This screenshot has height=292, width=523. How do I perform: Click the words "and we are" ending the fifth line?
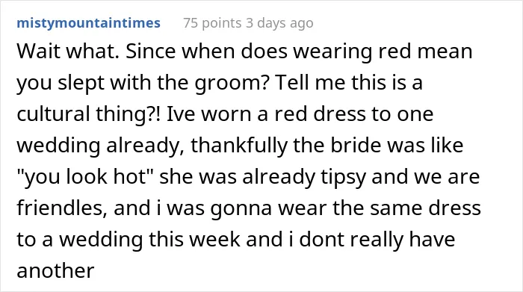pyautogui.click(x=426, y=177)
